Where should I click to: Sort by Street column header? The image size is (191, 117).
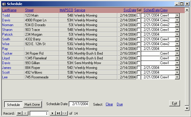pyautogui.click(x=29, y=10)
